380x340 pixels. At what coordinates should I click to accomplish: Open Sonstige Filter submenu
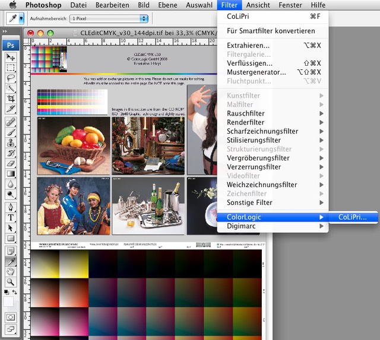pos(273,203)
